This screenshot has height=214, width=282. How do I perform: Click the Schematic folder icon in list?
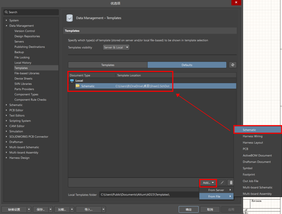[x=78, y=86]
